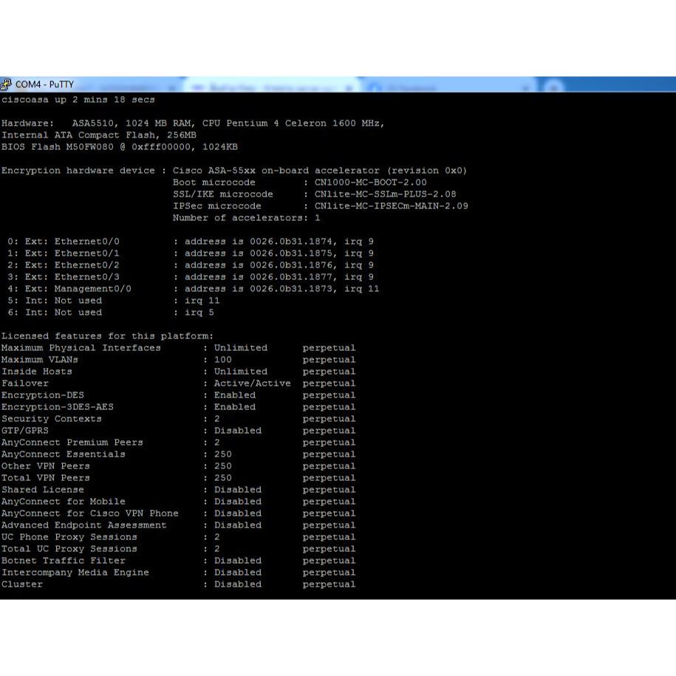Click the 'ciscoasa up 2 mins' line
Screen dimensions: 676x676
(x=78, y=100)
